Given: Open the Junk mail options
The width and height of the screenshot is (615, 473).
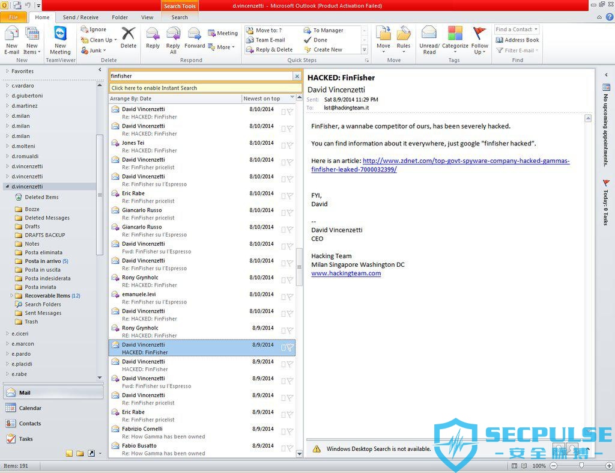Looking at the screenshot, I should pos(93,50).
